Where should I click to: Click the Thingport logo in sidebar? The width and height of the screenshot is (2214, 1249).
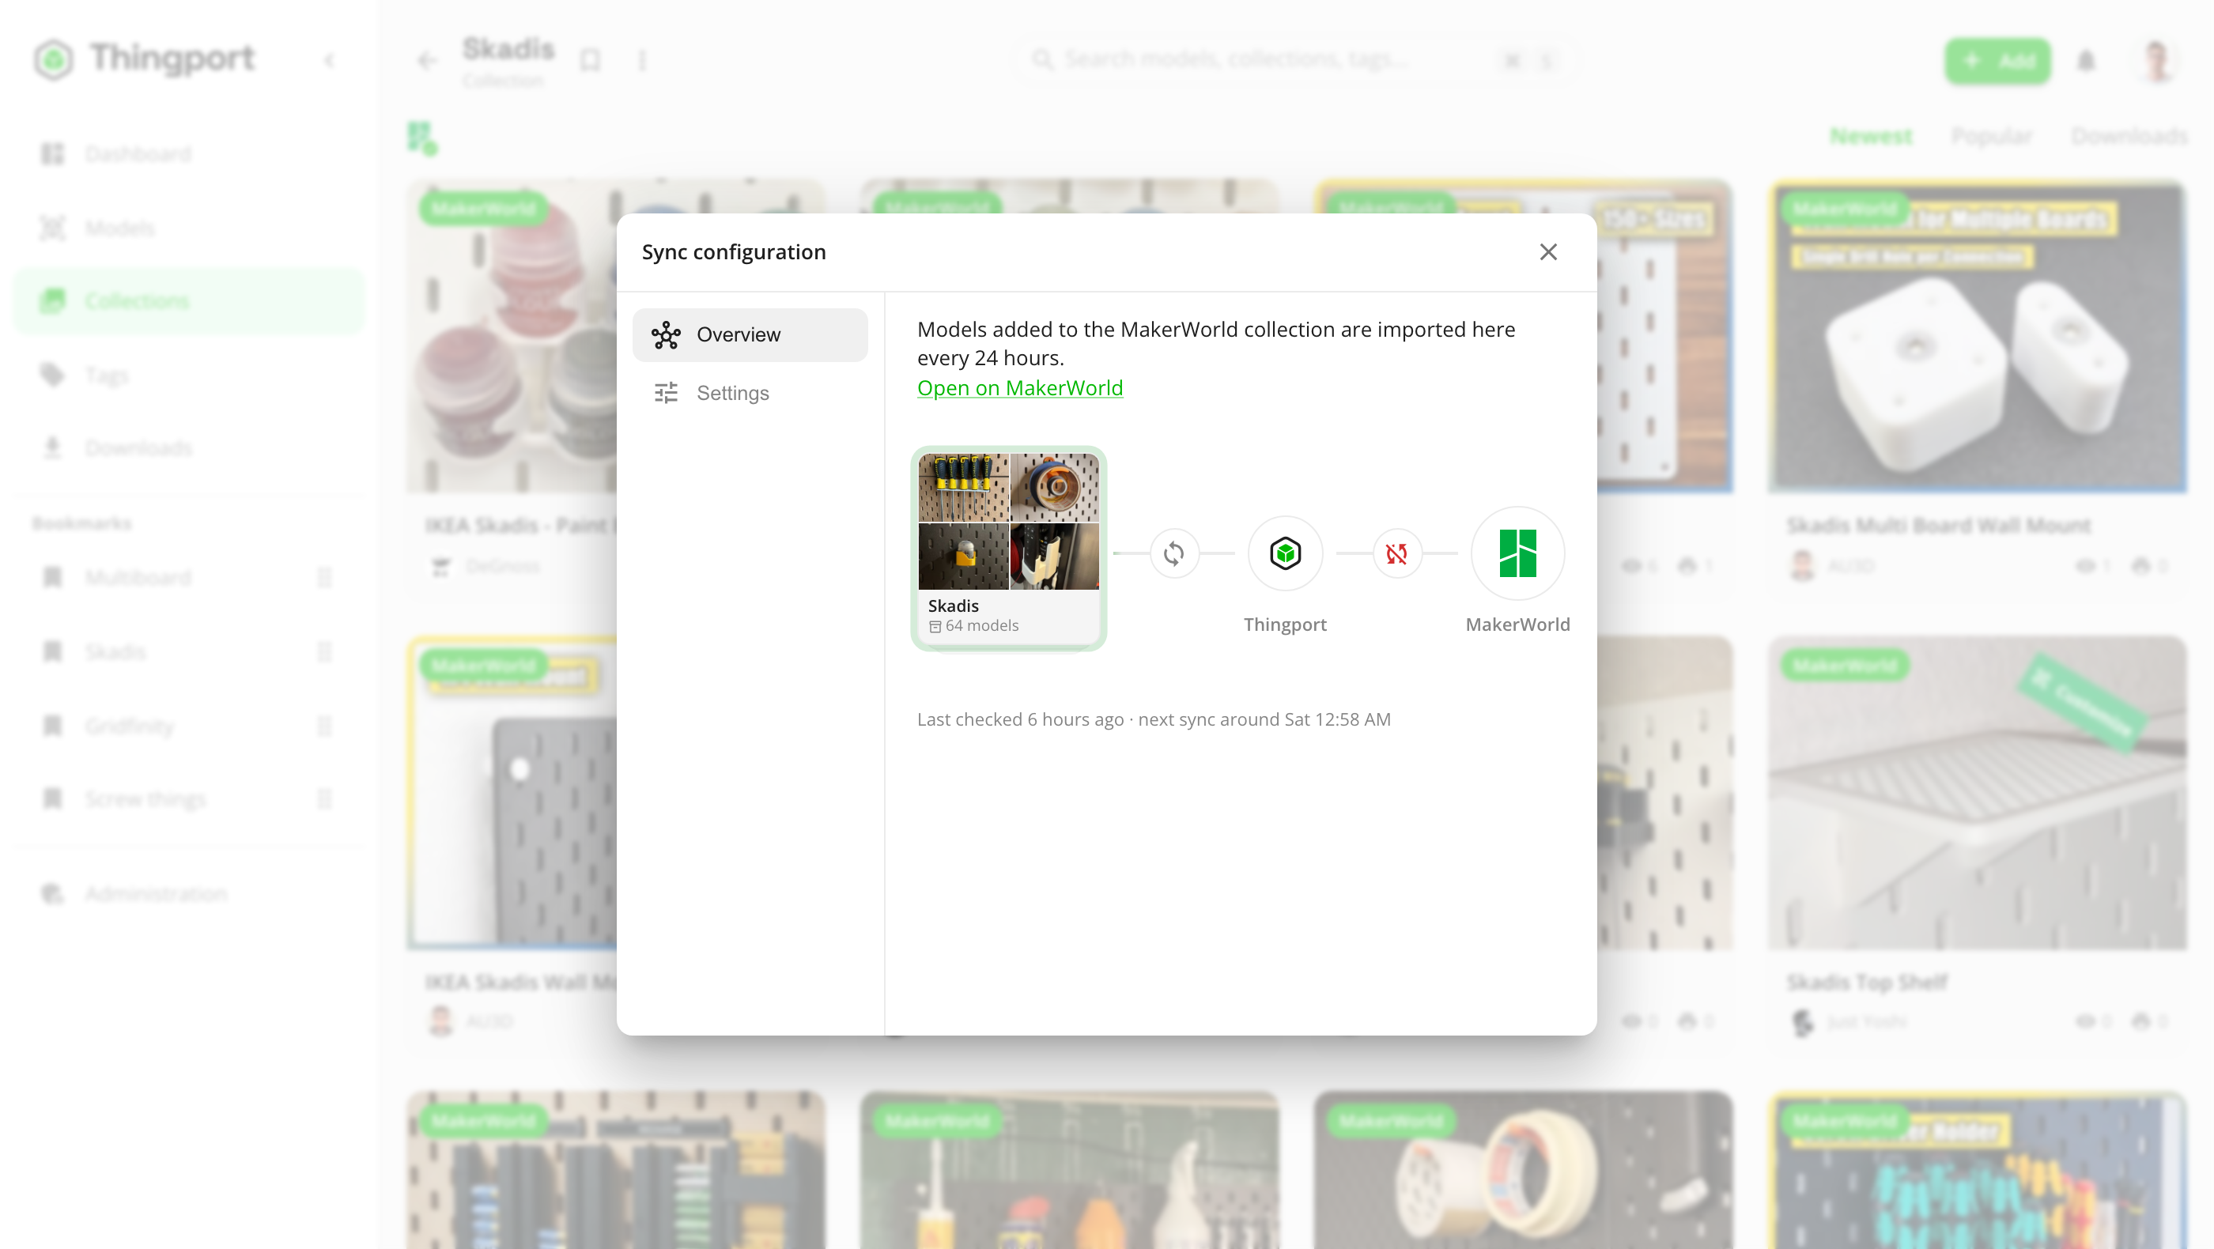point(145,58)
